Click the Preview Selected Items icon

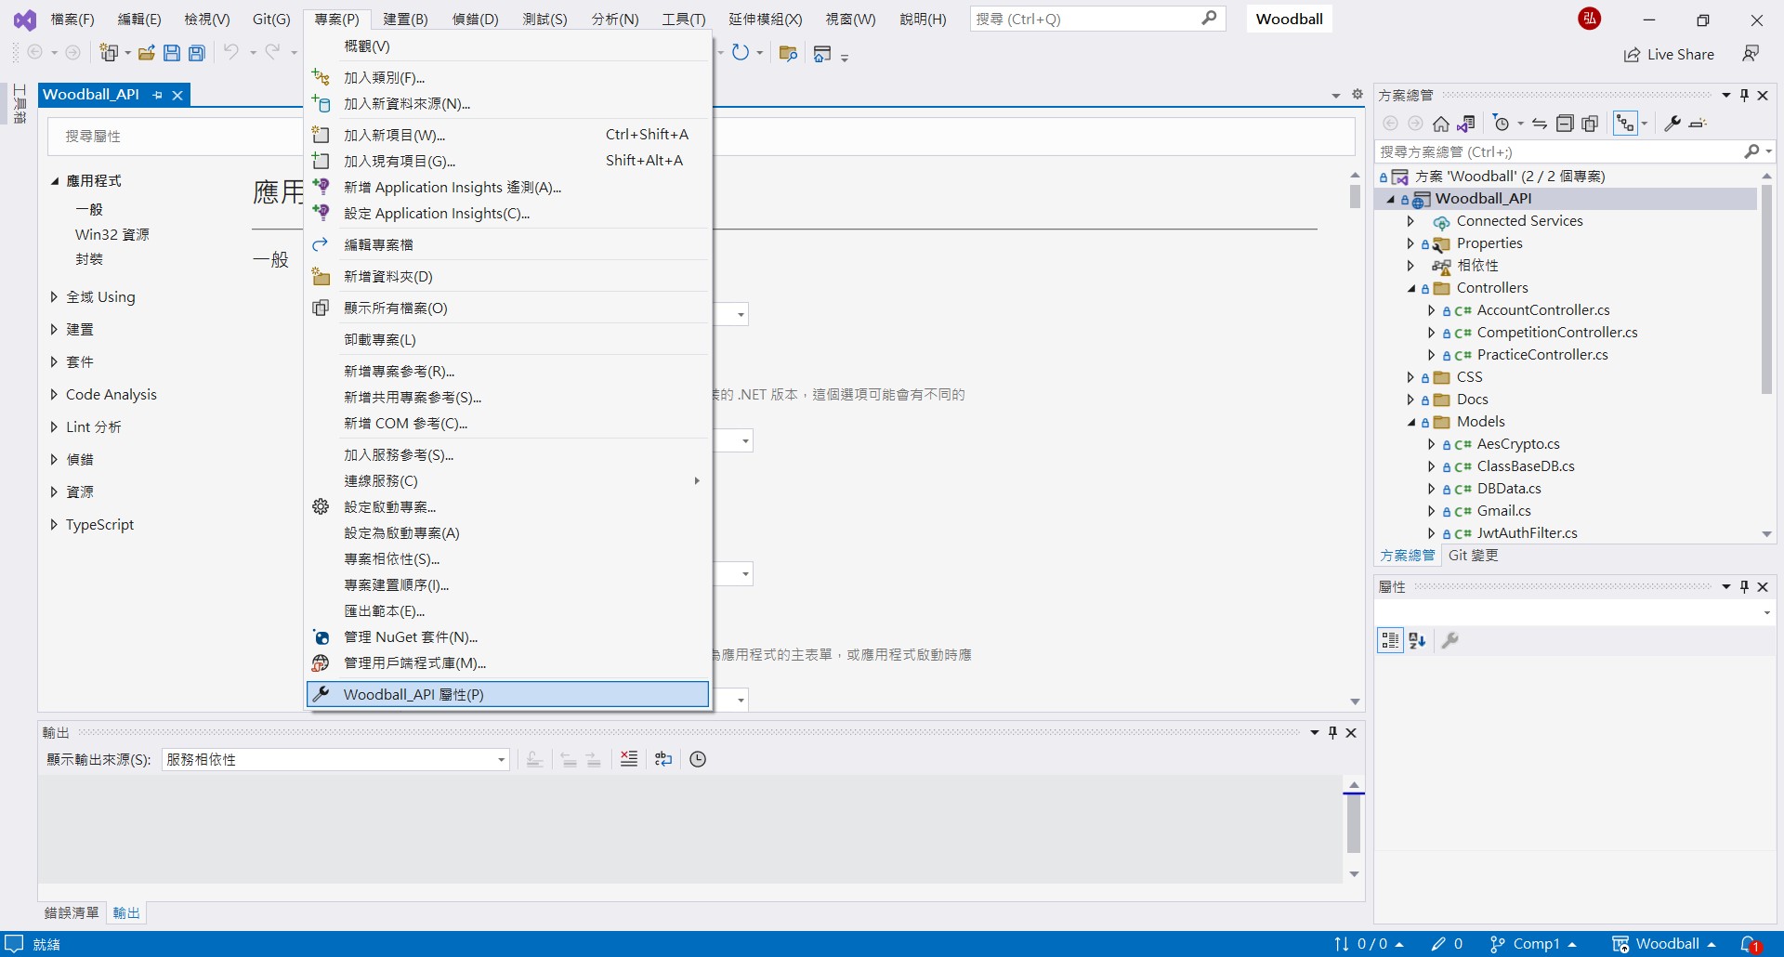point(1698,124)
